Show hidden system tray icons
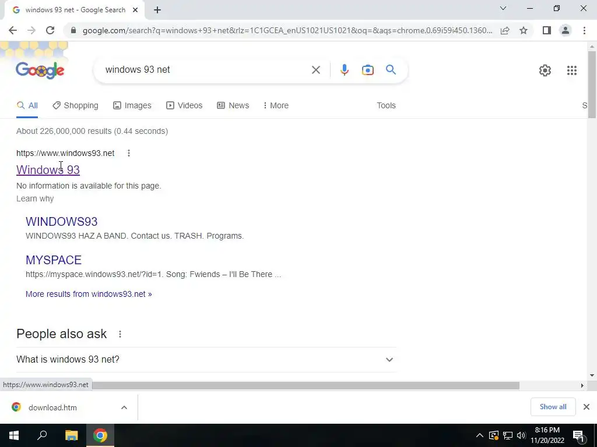Viewport: 597px width, 447px height. pos(480,435)
